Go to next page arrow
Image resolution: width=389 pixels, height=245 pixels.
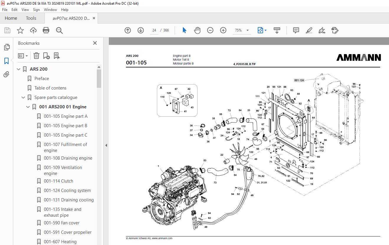pos(141,30)
